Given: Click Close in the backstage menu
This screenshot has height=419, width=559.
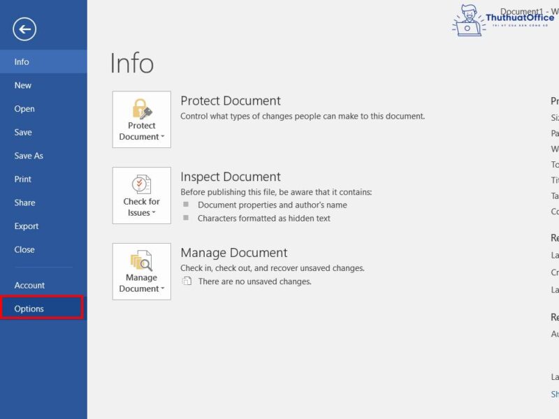Looking at the screenshot, I should click(24, 249).
